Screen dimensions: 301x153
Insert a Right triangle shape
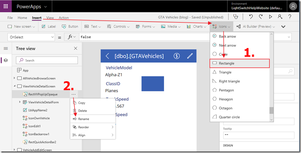[x=240, y=81]
